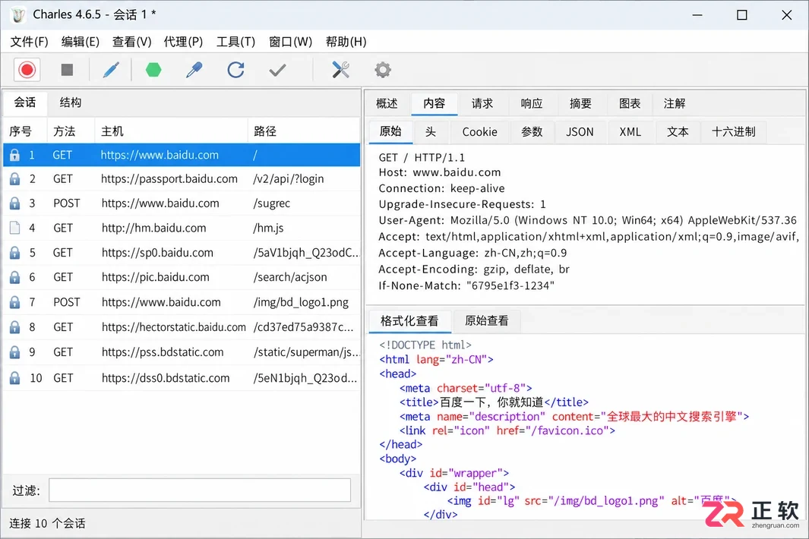The width and height of the screenshot is (809, 539).
Task: Select the 原始查看 response tab
Action: [x=486, y=321]
